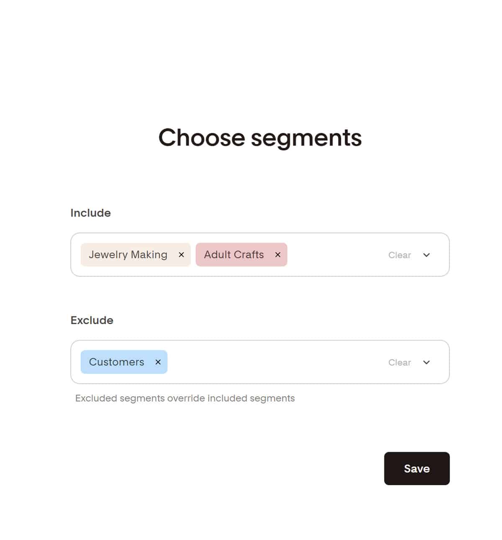Click the word Crafts in pink tag
This screenshot has height=540, width=502.
click(249, 255)
